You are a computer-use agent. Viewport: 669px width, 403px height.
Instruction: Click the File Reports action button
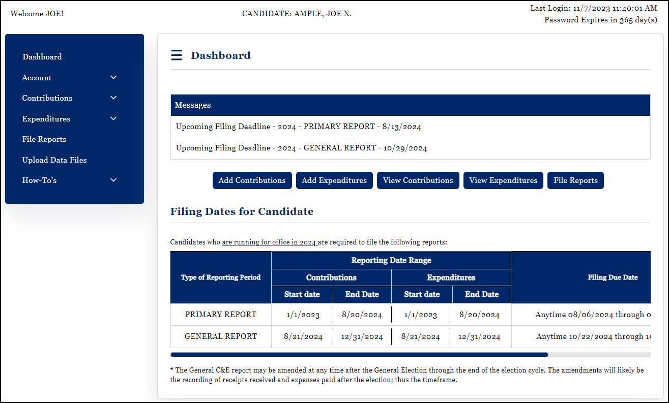(575, 180)
